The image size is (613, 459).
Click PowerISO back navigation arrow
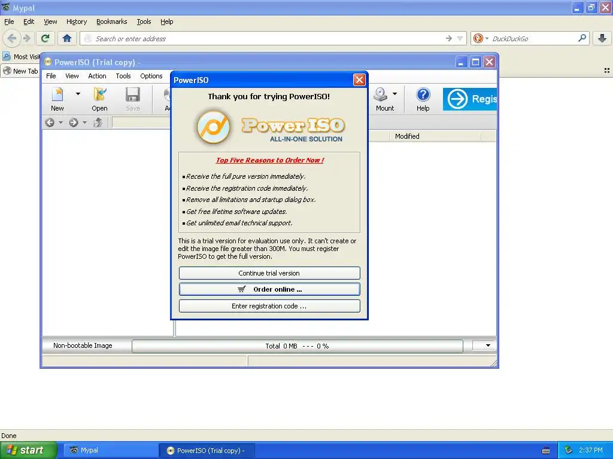pos(50,123)
